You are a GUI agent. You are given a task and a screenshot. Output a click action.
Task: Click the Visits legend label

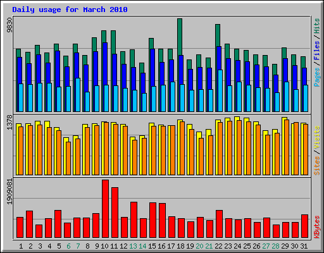[x=317, y=138]
